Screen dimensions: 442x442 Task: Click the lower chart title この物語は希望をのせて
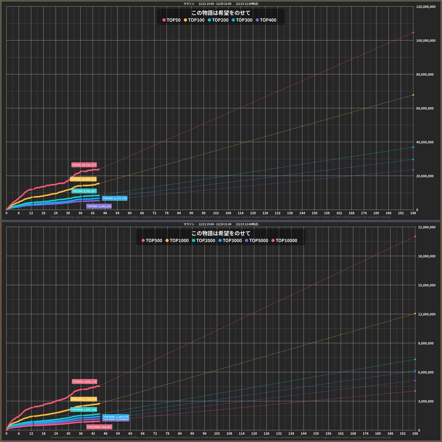[x=221, y=233]
